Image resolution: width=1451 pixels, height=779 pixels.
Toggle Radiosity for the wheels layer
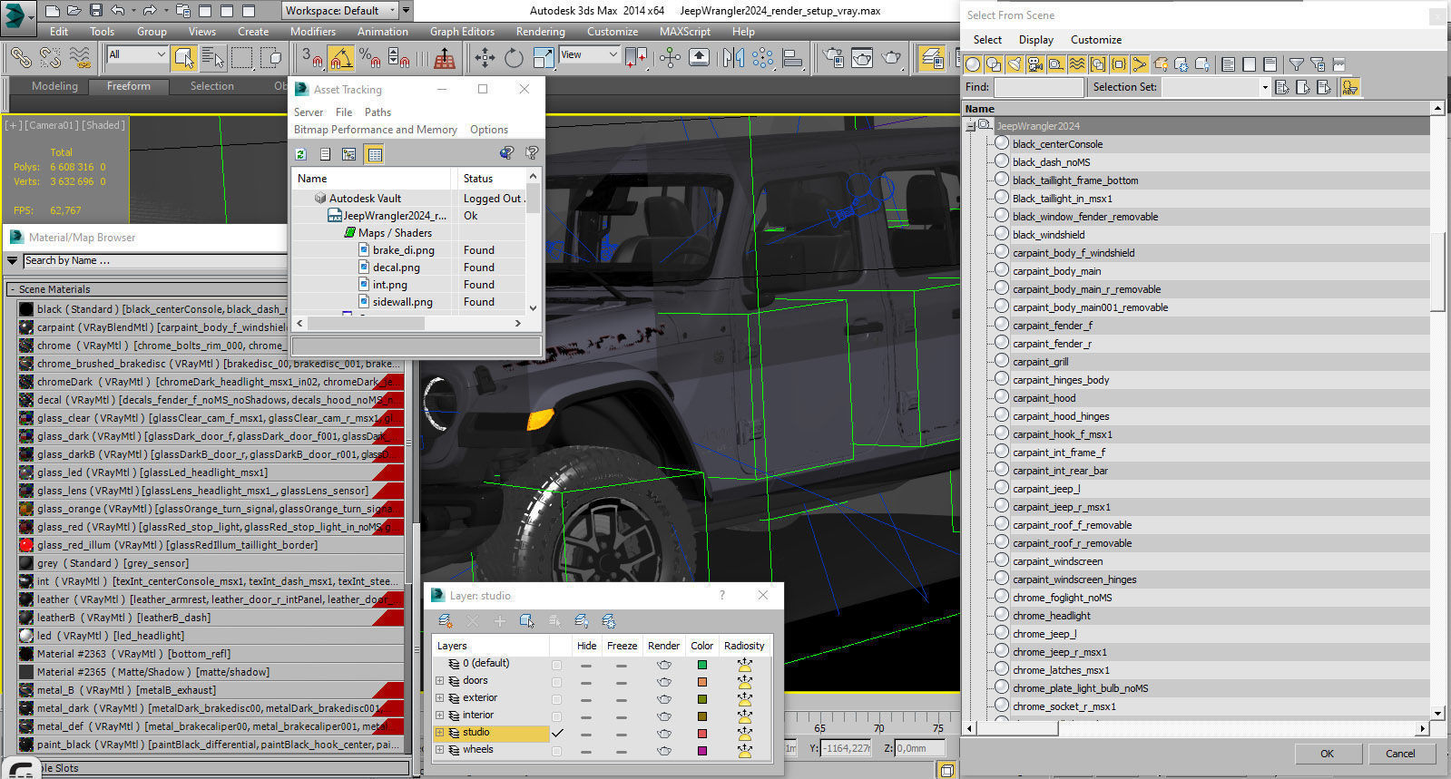pyautogui.click(x=745, y=751)
